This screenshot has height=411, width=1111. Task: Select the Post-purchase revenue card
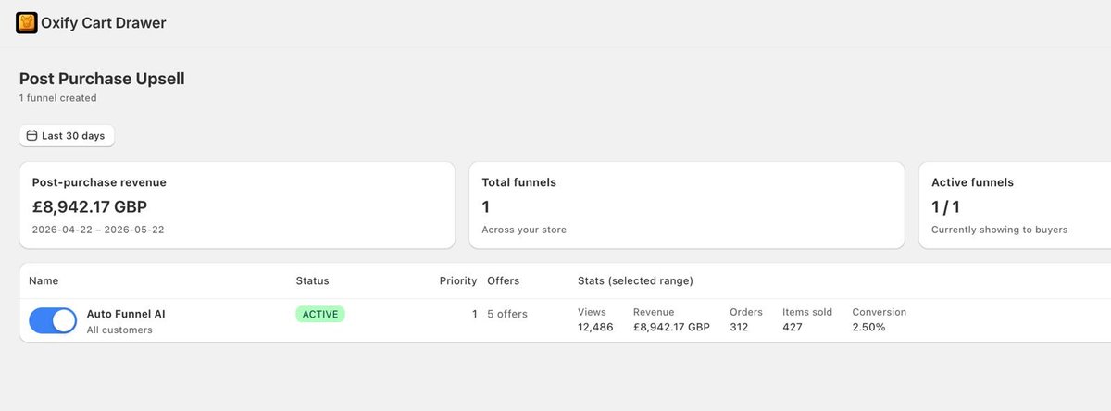click(x=237, y=205)
